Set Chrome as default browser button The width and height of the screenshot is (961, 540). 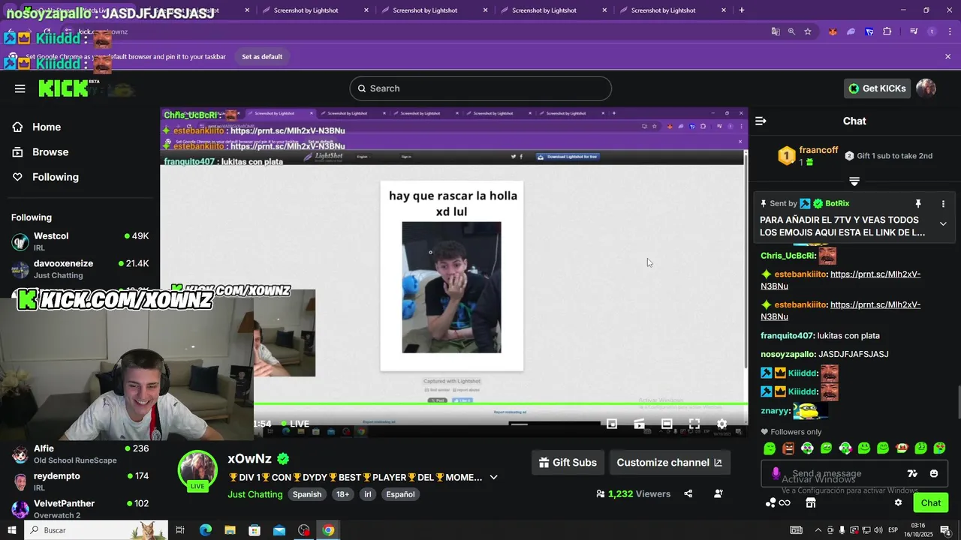[262, 57]
